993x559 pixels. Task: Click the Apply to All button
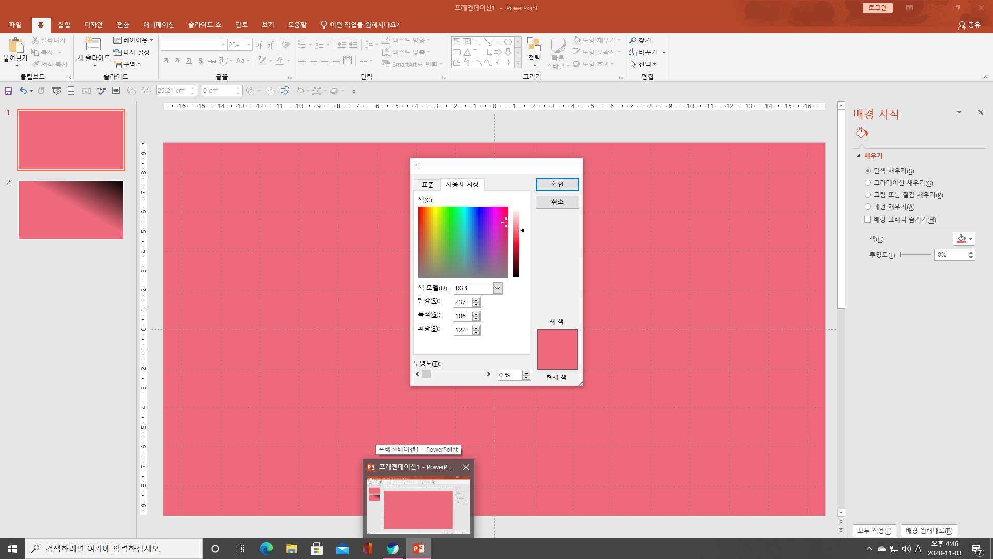[874, 531]
